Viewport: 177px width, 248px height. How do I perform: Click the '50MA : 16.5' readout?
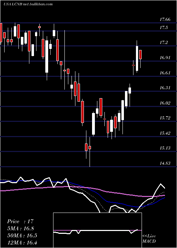[22, 235]
